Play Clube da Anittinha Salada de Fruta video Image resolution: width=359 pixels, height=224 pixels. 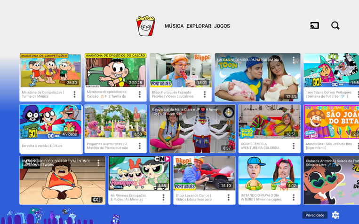coord(331,181)
